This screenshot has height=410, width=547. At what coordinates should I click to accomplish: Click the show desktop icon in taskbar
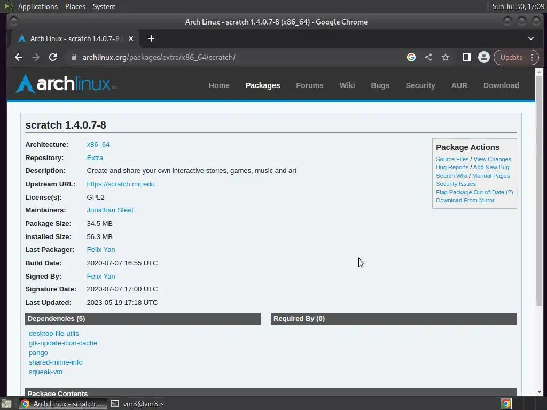pos(6,404)
